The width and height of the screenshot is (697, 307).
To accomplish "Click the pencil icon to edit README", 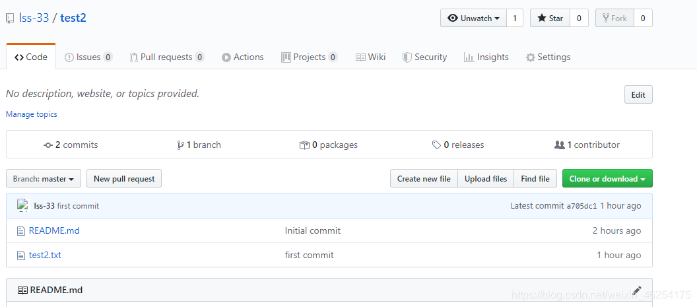I will (x=636, y=290).
